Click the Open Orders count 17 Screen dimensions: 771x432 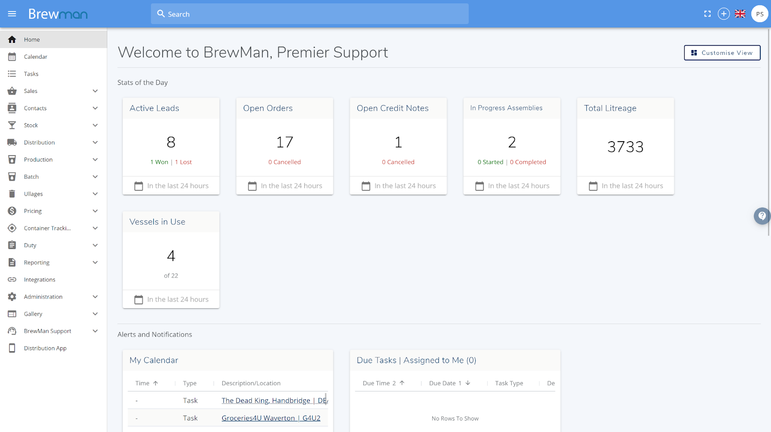point(285,142)
